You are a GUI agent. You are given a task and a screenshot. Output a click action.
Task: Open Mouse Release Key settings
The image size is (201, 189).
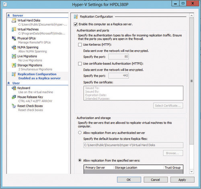pos(30,97)
